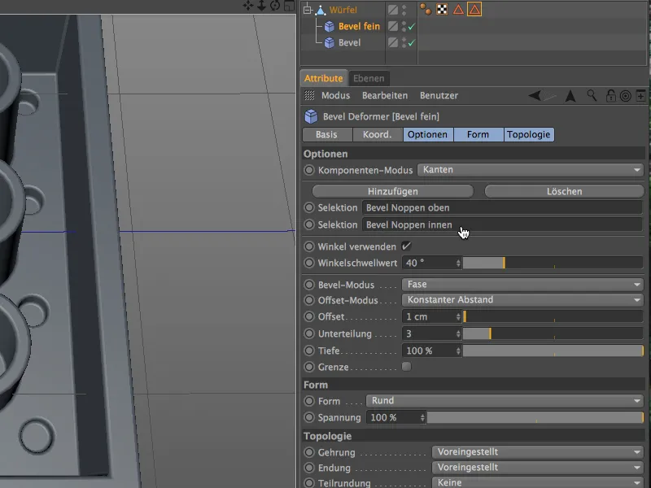Go back with the left arrow icon
Viewport: 651px width, 488px height.
tap(535, 96)
